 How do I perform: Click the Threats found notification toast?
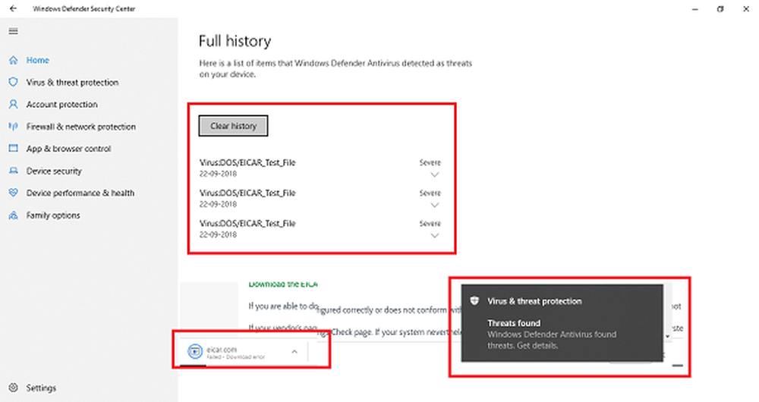tap(562, 322)
